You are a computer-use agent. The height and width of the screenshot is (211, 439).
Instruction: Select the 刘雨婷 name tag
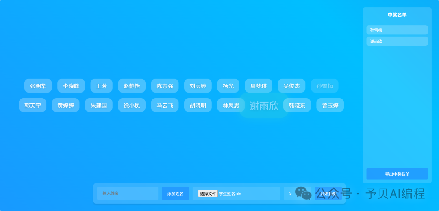point(198,86)
